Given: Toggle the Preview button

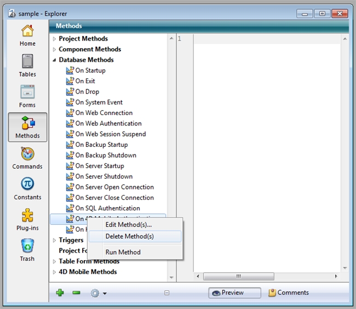Looking at the screenshot, I should tap(234, 293).
